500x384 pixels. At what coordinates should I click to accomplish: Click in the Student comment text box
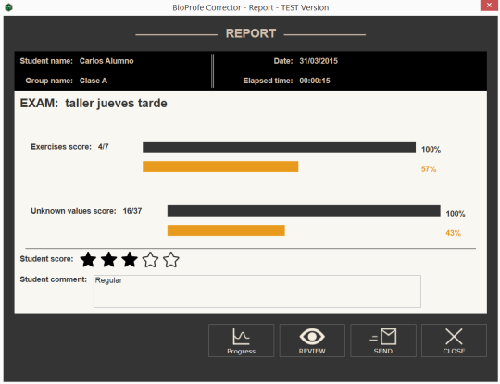[257, 291]
